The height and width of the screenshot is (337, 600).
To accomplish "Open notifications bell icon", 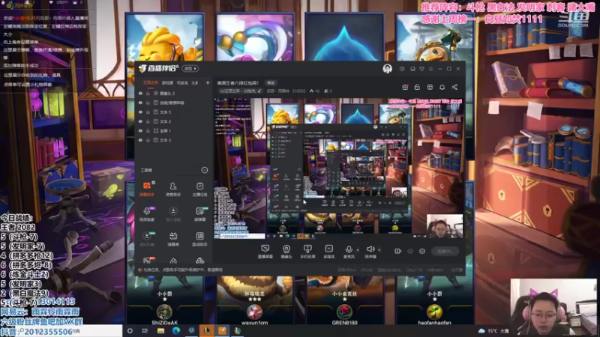I will 442,87.
